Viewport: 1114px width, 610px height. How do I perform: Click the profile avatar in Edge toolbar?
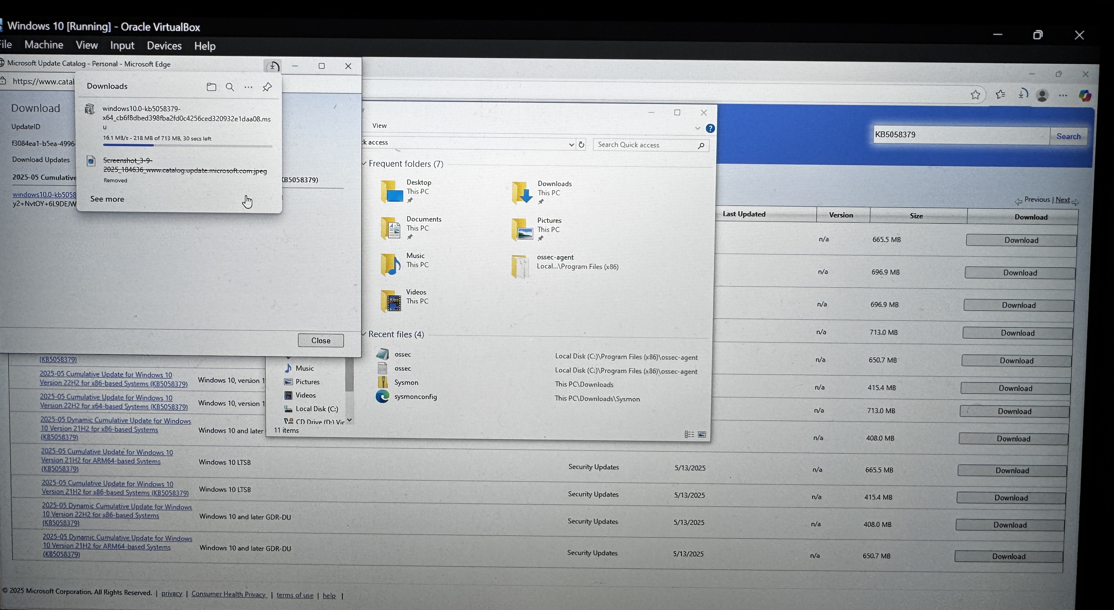[x=1042, y=95]
